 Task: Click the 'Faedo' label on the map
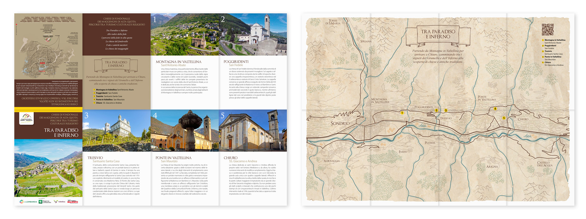click(x=403, y=152)
